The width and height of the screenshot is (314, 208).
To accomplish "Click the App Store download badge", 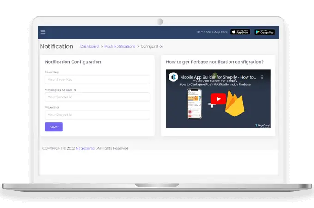I will click(x=240, y=32).
